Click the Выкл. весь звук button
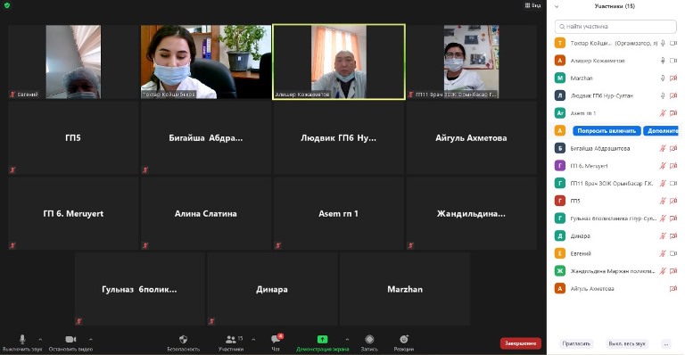The image size is (685, 355). point(627,343)
